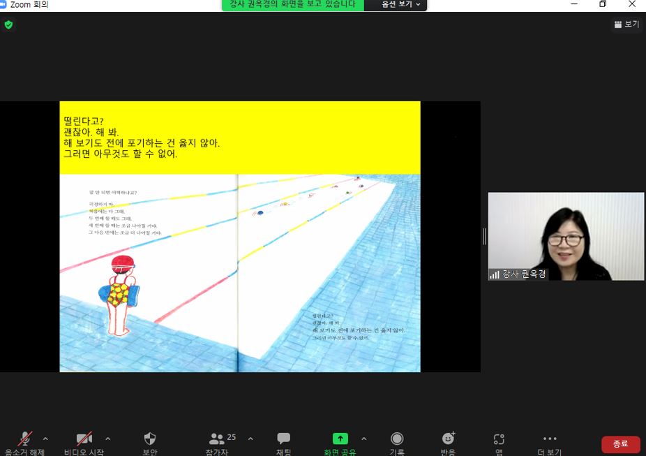Start recording with the 기록 button
The image size is (646, 456).
[x=397, y=439]
